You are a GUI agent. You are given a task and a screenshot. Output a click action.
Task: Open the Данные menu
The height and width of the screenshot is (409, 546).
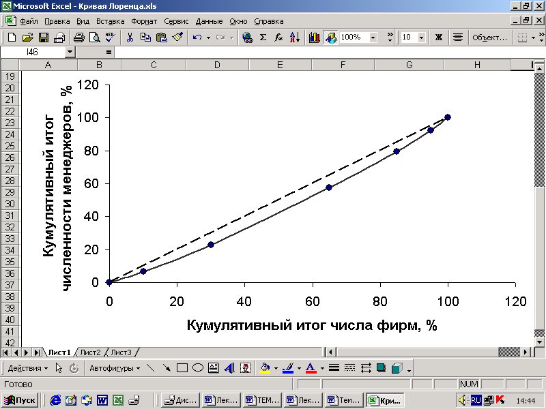pyautogui.click(x=209, y=21)
